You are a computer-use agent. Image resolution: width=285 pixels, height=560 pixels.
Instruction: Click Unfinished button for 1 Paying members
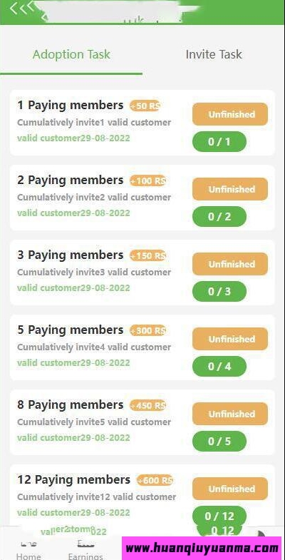click(x=230, y=114)
